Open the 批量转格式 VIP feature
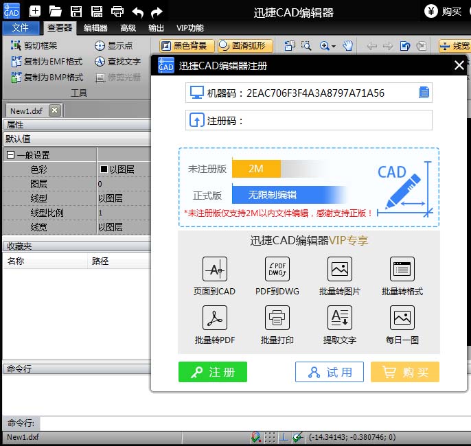 (x=402, y=276)
